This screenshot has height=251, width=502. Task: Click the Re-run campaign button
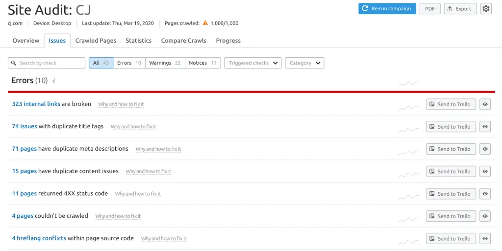click(387, 9)
